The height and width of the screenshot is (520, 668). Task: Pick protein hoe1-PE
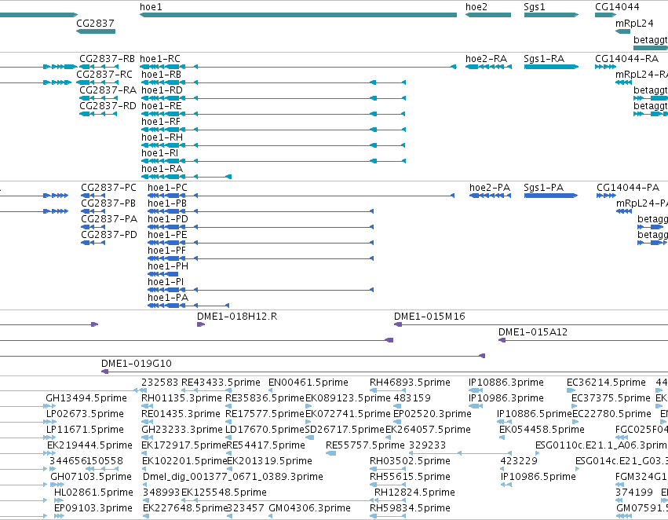click(x=167, y=236)
